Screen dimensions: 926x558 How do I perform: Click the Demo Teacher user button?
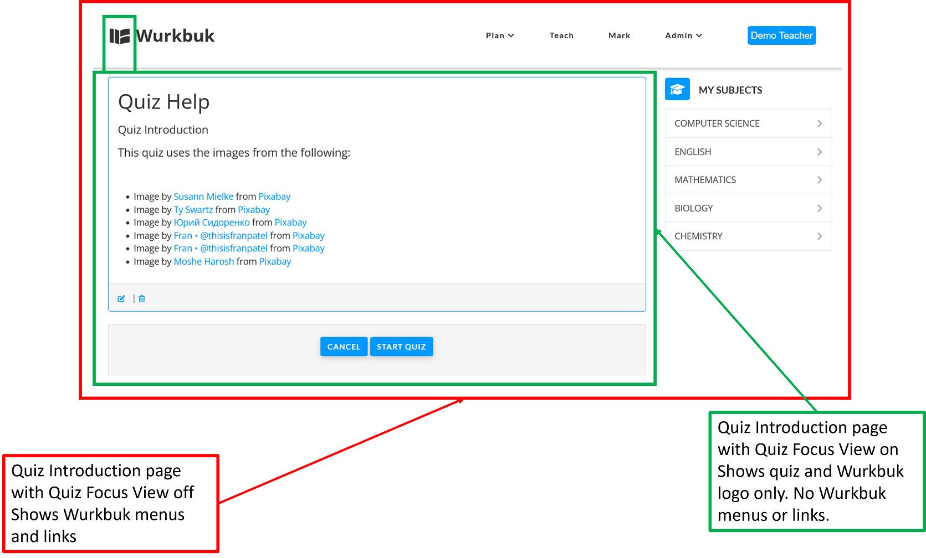click(x=781, y=35)
